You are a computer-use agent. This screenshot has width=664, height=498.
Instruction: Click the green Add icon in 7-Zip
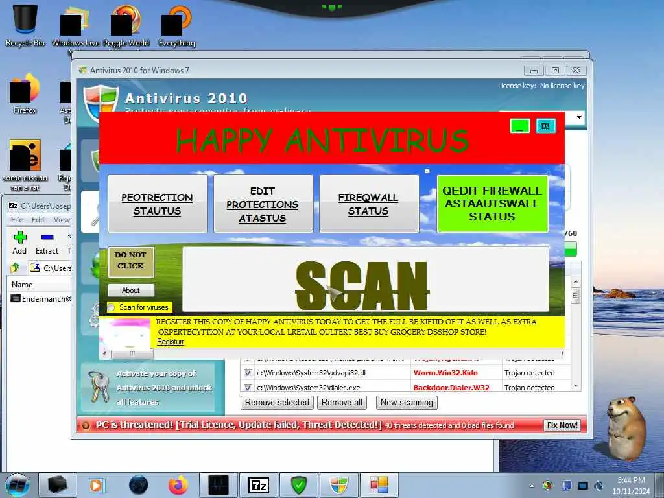(x=19, y=237)
